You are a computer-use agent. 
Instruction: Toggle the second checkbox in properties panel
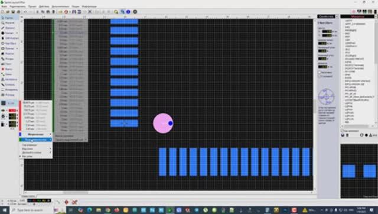320,76
